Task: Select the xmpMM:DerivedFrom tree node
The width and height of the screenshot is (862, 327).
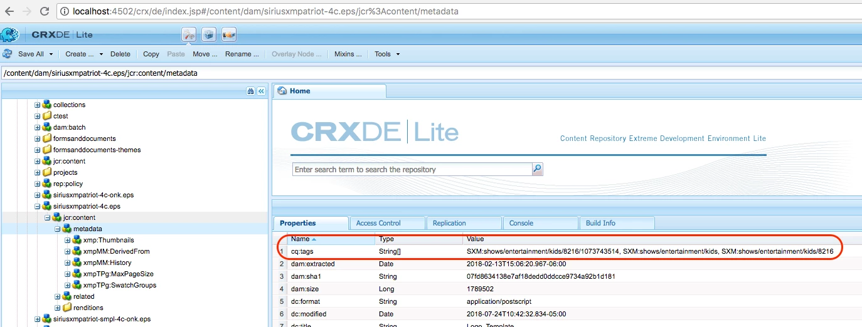Action: [x=116, y=251]
